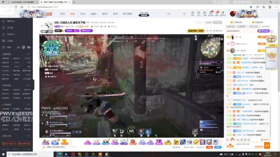Open viewing history clock icon

click(x=193, y=14)
